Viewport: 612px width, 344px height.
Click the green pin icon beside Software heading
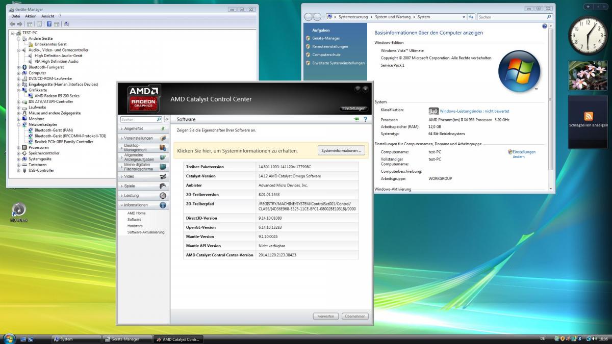(356, 119)
